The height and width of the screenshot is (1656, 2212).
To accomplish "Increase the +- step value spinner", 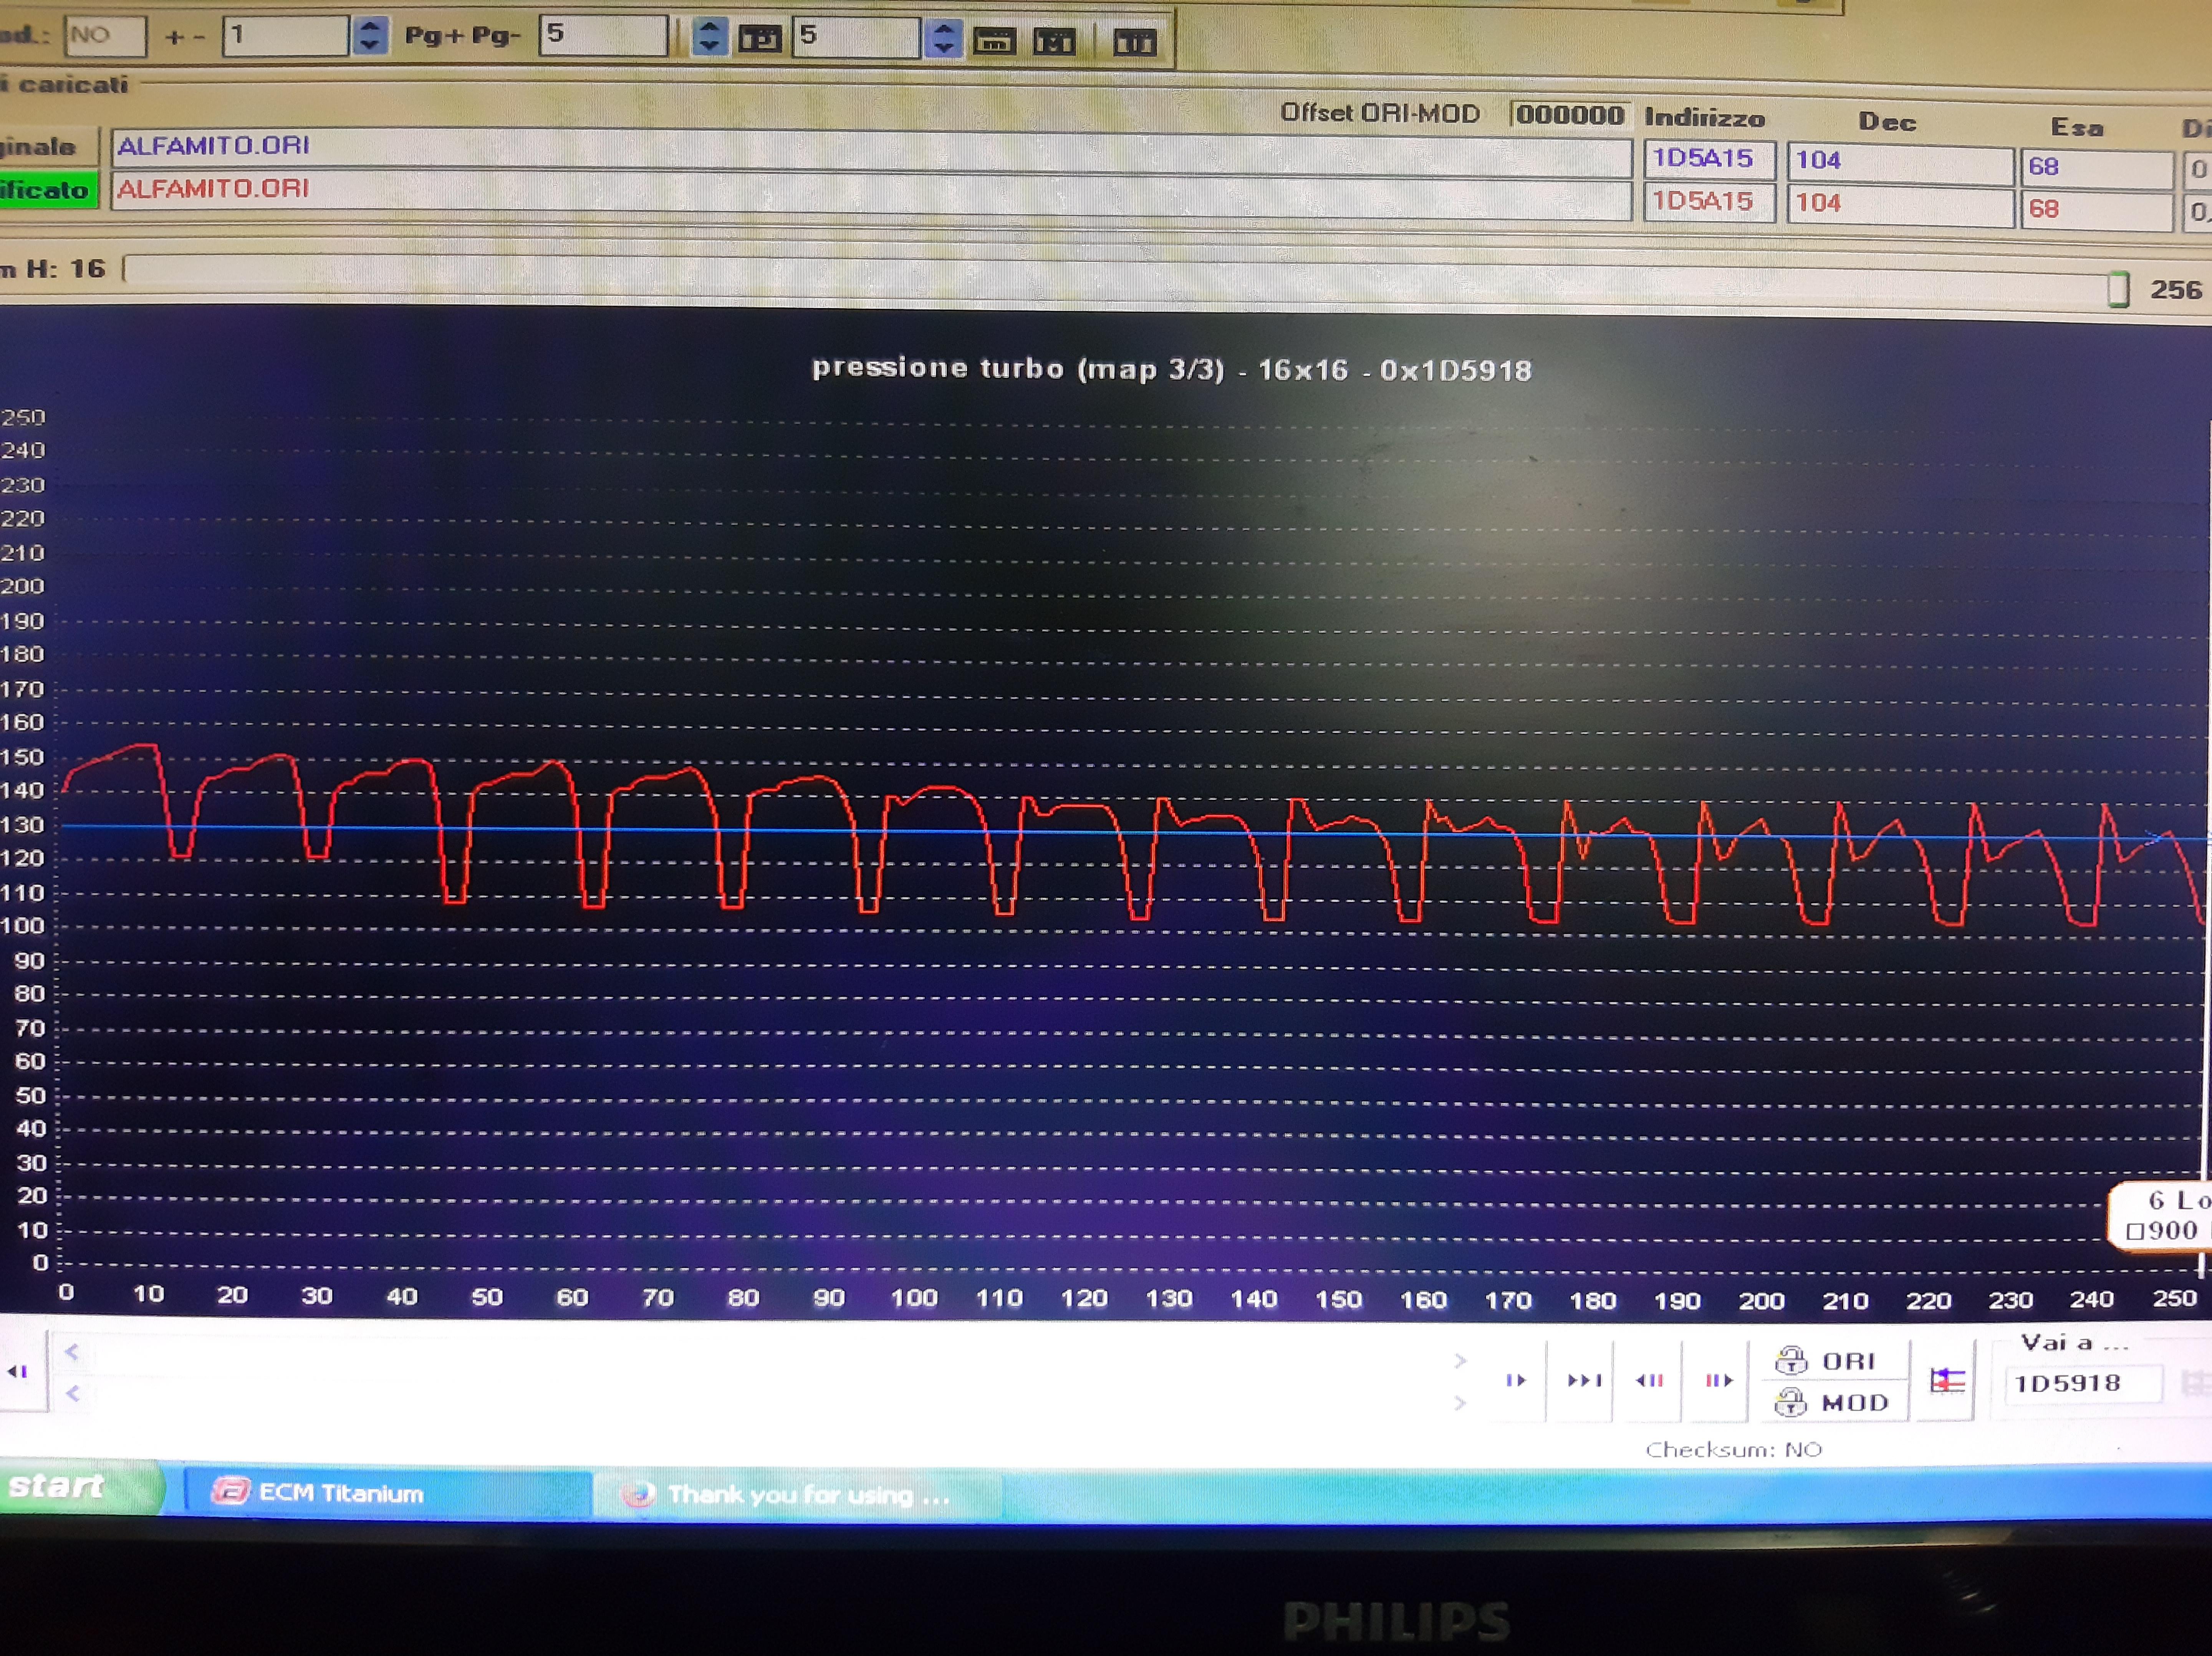I will tap(370, 26).
